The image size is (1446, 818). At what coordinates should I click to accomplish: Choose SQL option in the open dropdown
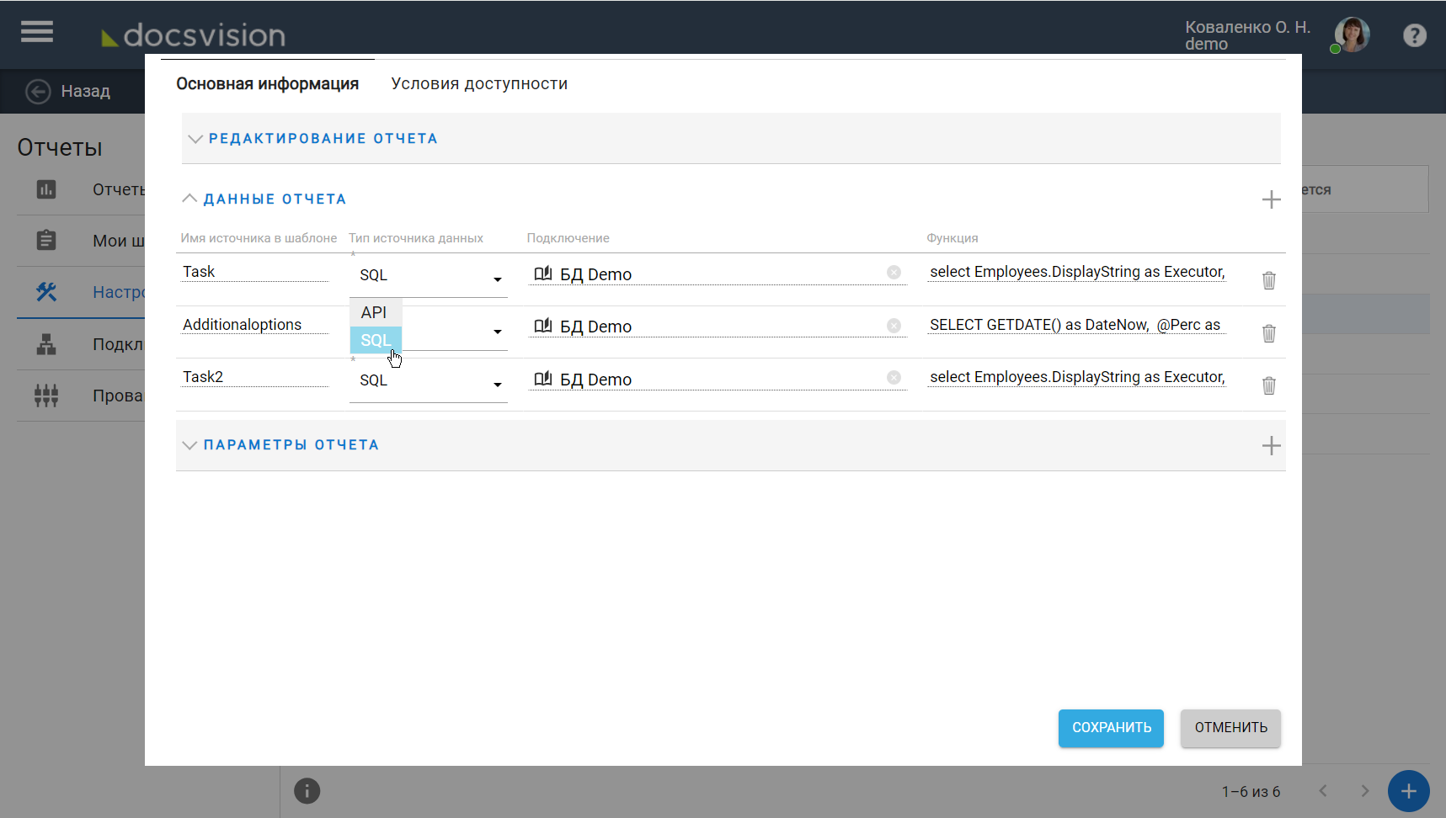[376, 340]
